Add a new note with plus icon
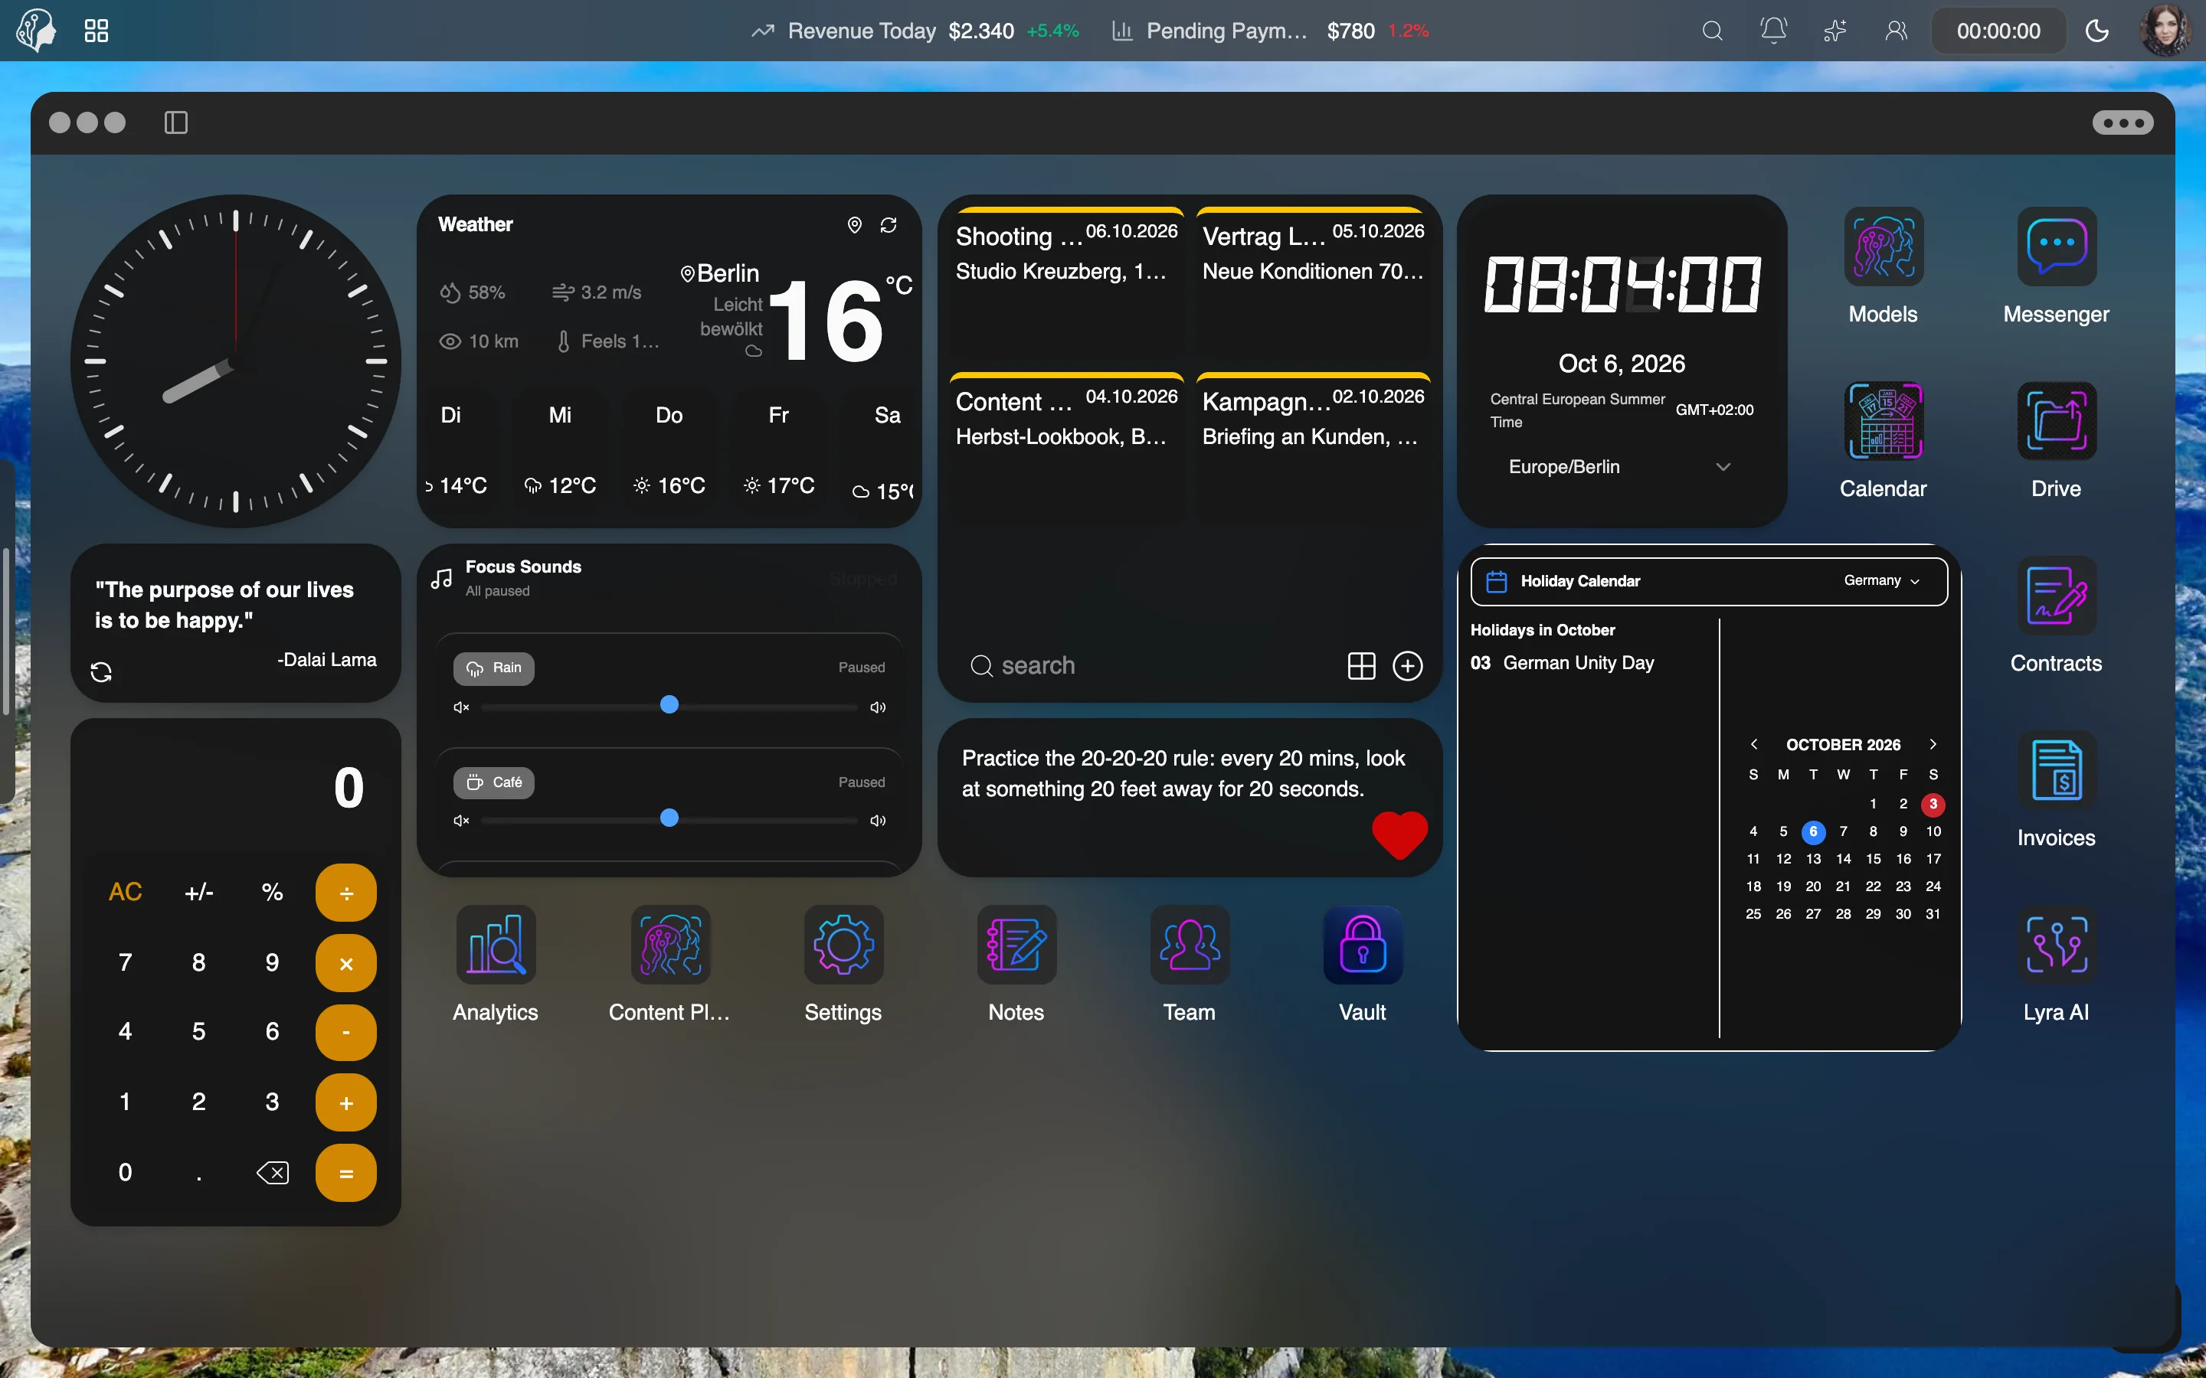 coord(1407,666)
